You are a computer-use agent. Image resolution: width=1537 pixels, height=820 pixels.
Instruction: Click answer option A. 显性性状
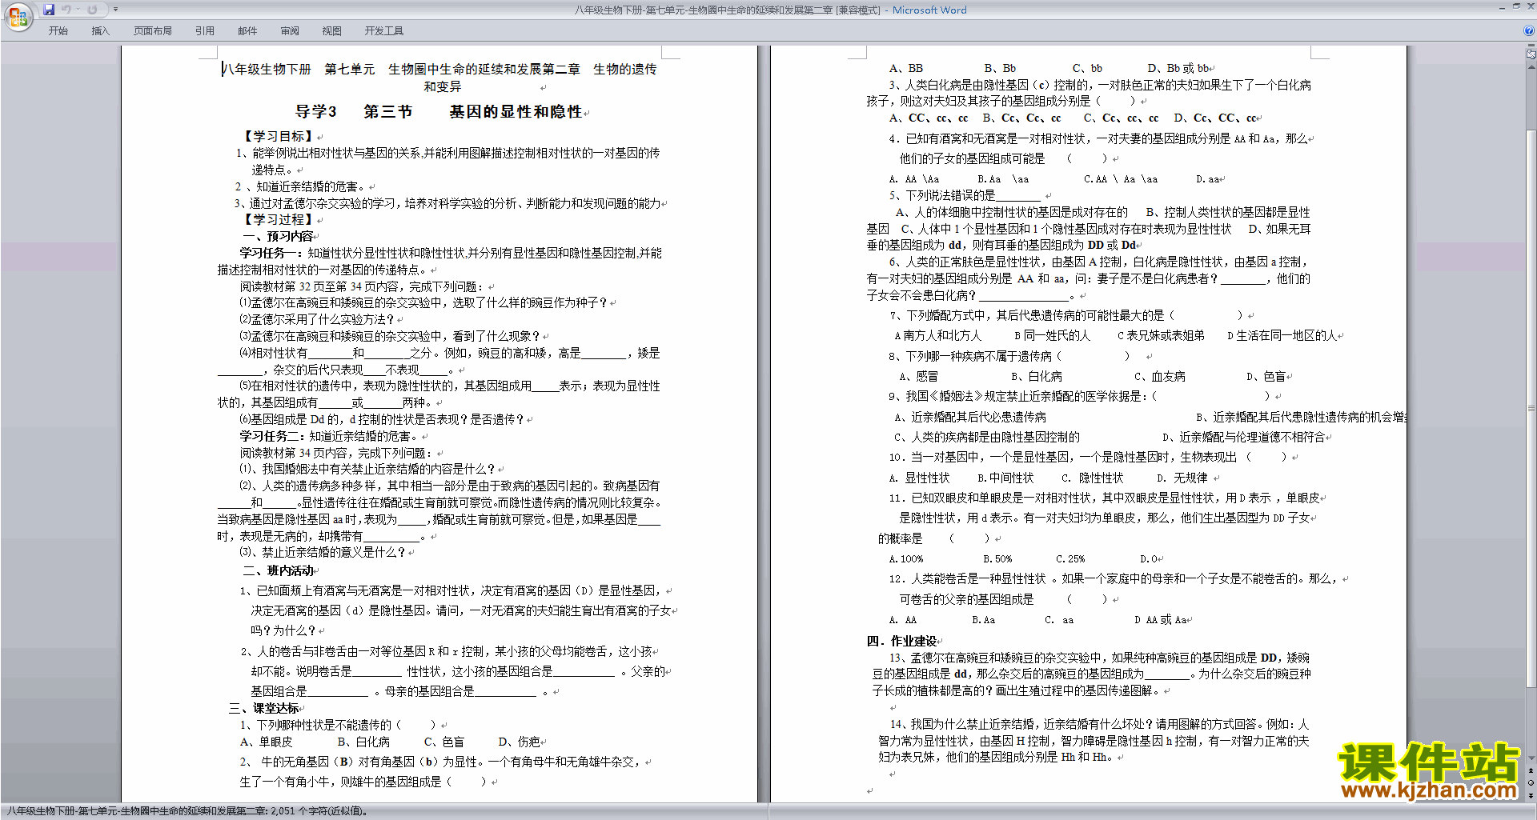919,478
